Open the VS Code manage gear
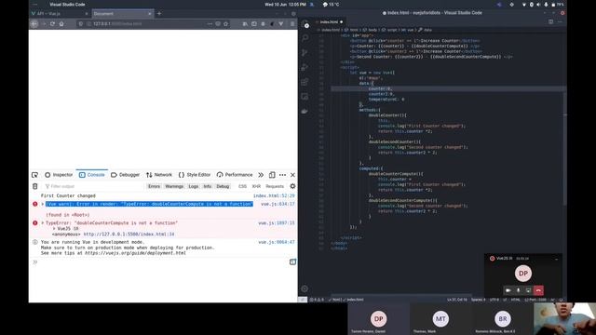Image resolution: width=596 pixels, height=335 pixels. (x=305, y=288)
